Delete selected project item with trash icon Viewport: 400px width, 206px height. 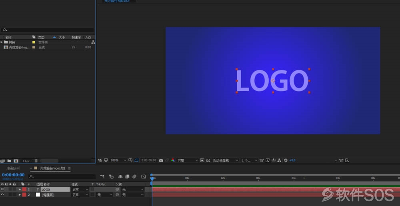tap(36, 161)
